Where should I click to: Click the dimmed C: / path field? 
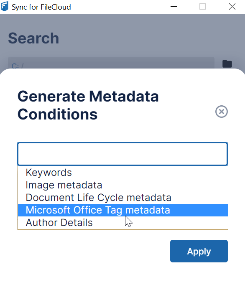pos(111,63)
